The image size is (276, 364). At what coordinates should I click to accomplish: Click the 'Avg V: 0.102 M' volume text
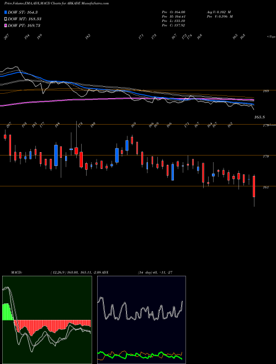(x=218, y=12)
